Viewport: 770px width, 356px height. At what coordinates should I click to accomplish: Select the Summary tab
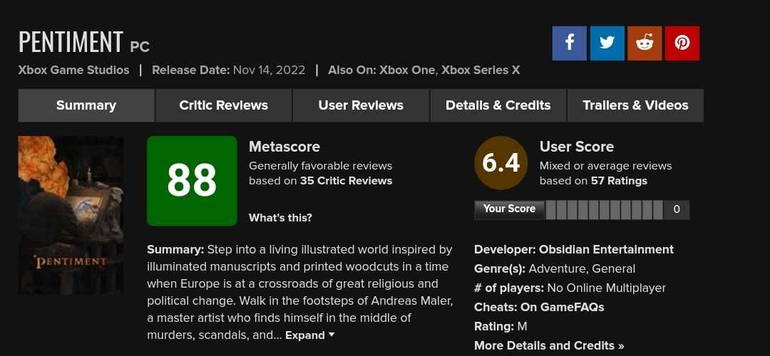click(x=86, y=105)
